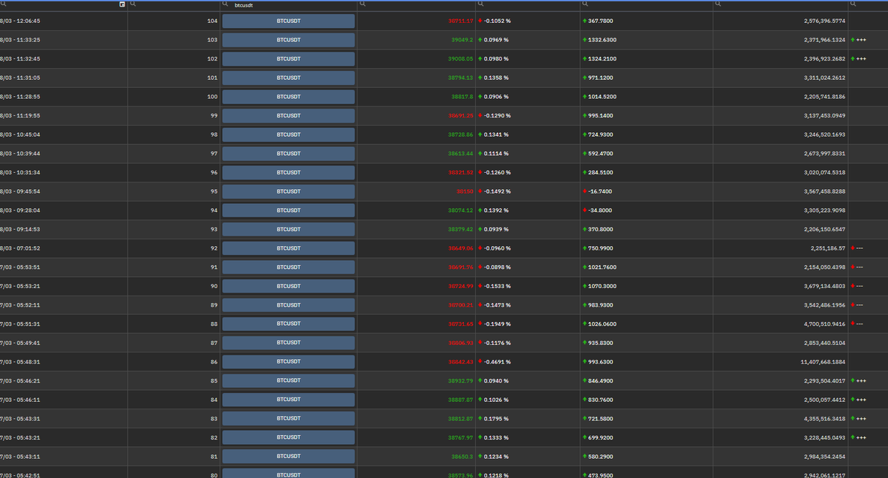The height and width of the screenshot is (478, 888).
Task: Click the BTCUSDT button in row 100
Action: (289, 97)
